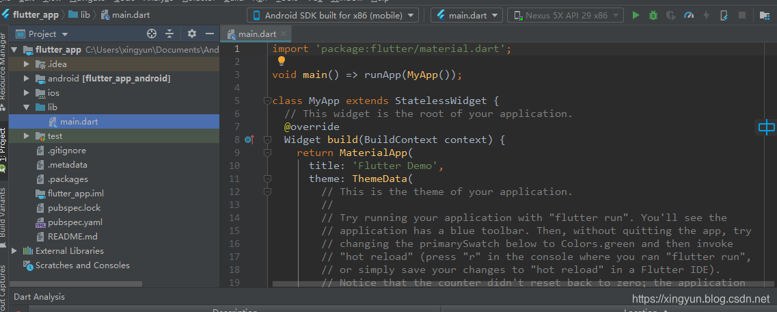Expand the android folder arrow

point(27,79)
